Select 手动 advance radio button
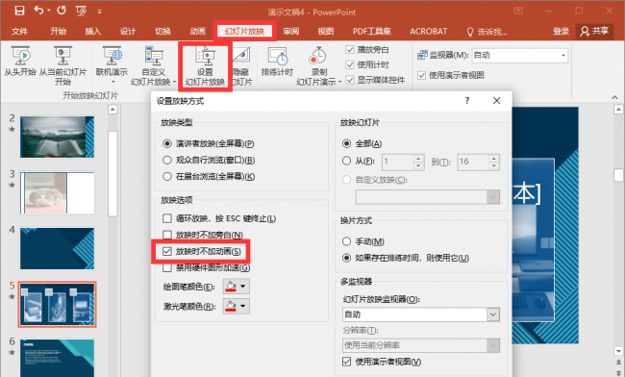 347,241
